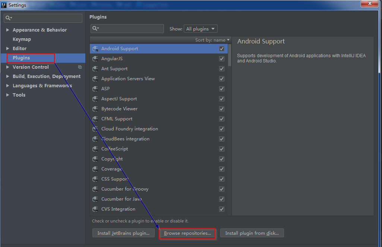Select the CVS Integration plugin name
The width and height of the screenshot is (382, 247).
click(118, 209)
